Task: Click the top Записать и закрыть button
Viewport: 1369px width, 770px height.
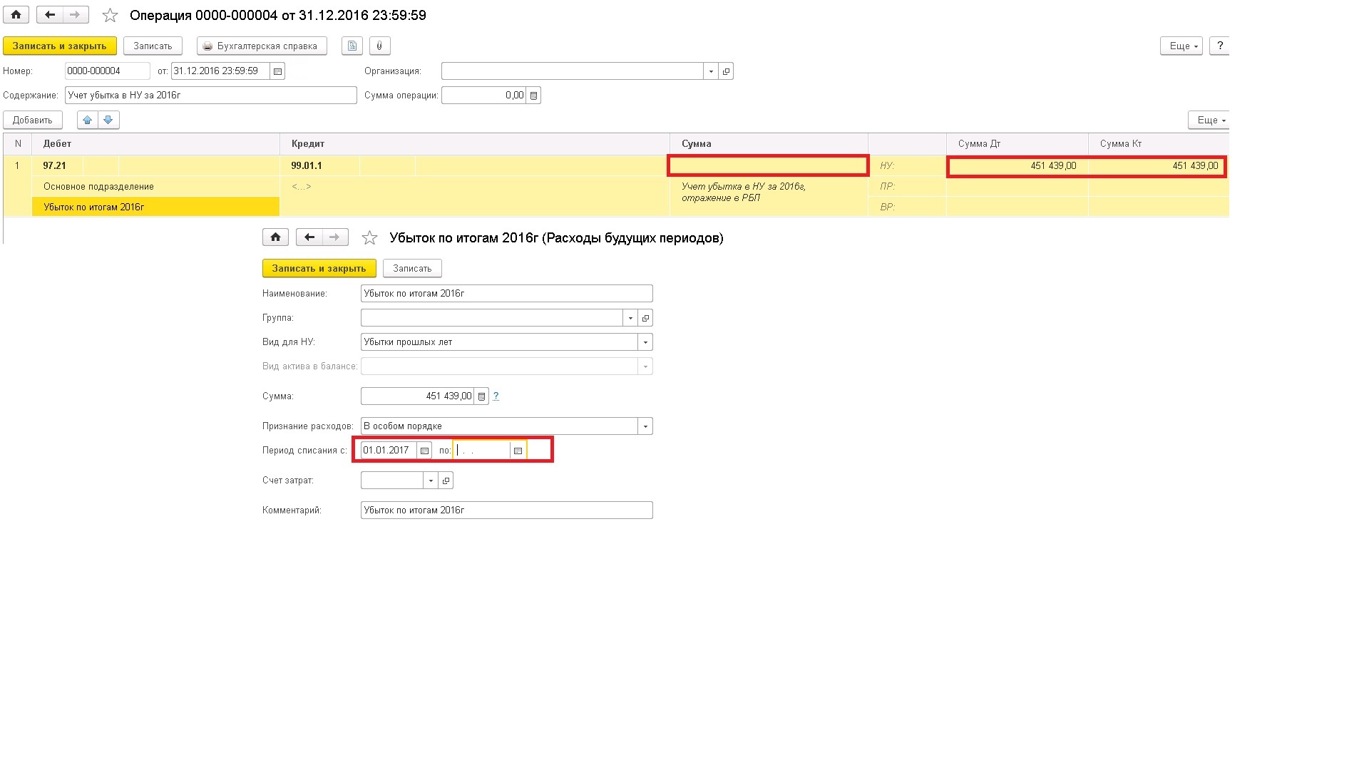Action: (x=59, y=46)
